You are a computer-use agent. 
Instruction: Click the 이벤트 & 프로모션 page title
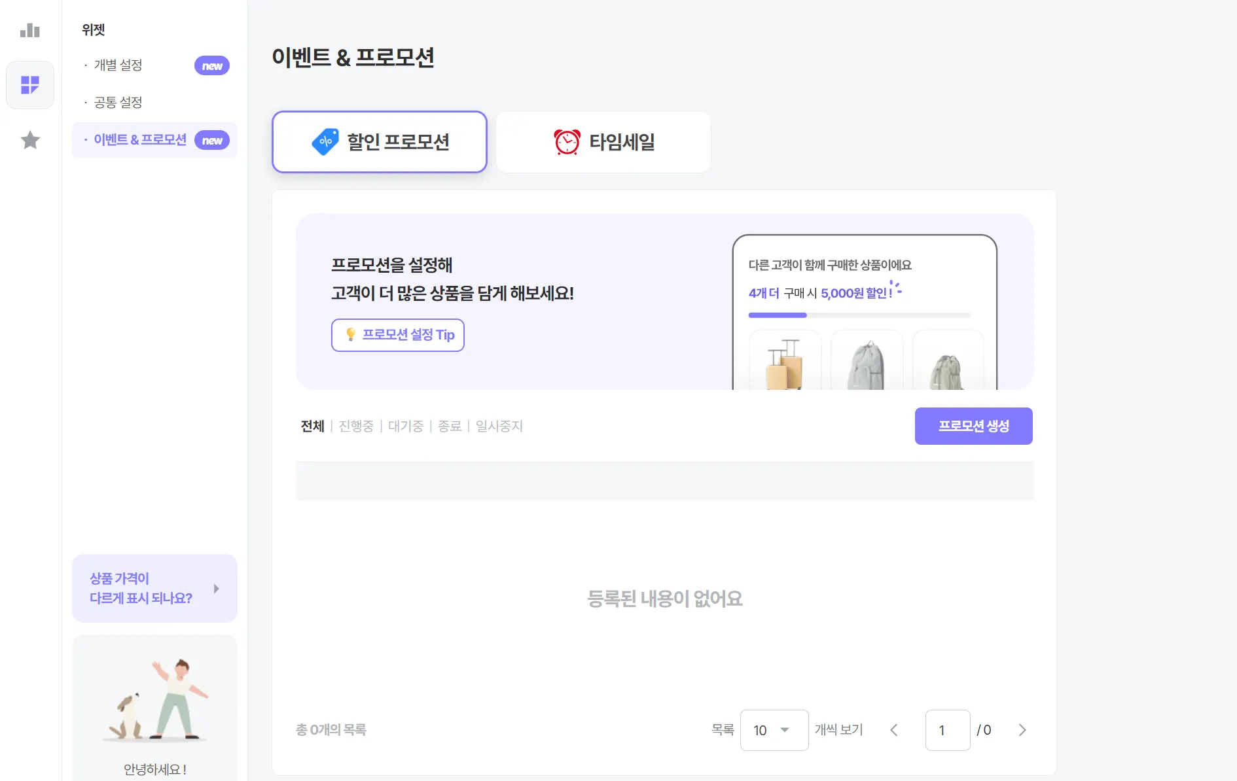pyautogui.click(x=353, y=58)
